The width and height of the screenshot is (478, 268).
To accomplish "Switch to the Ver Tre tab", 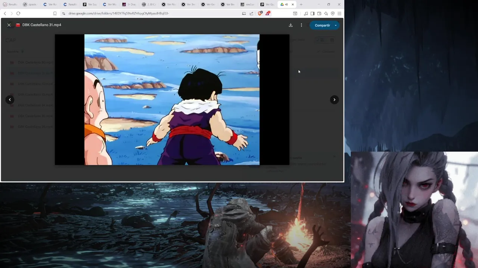I will (189, 4).
